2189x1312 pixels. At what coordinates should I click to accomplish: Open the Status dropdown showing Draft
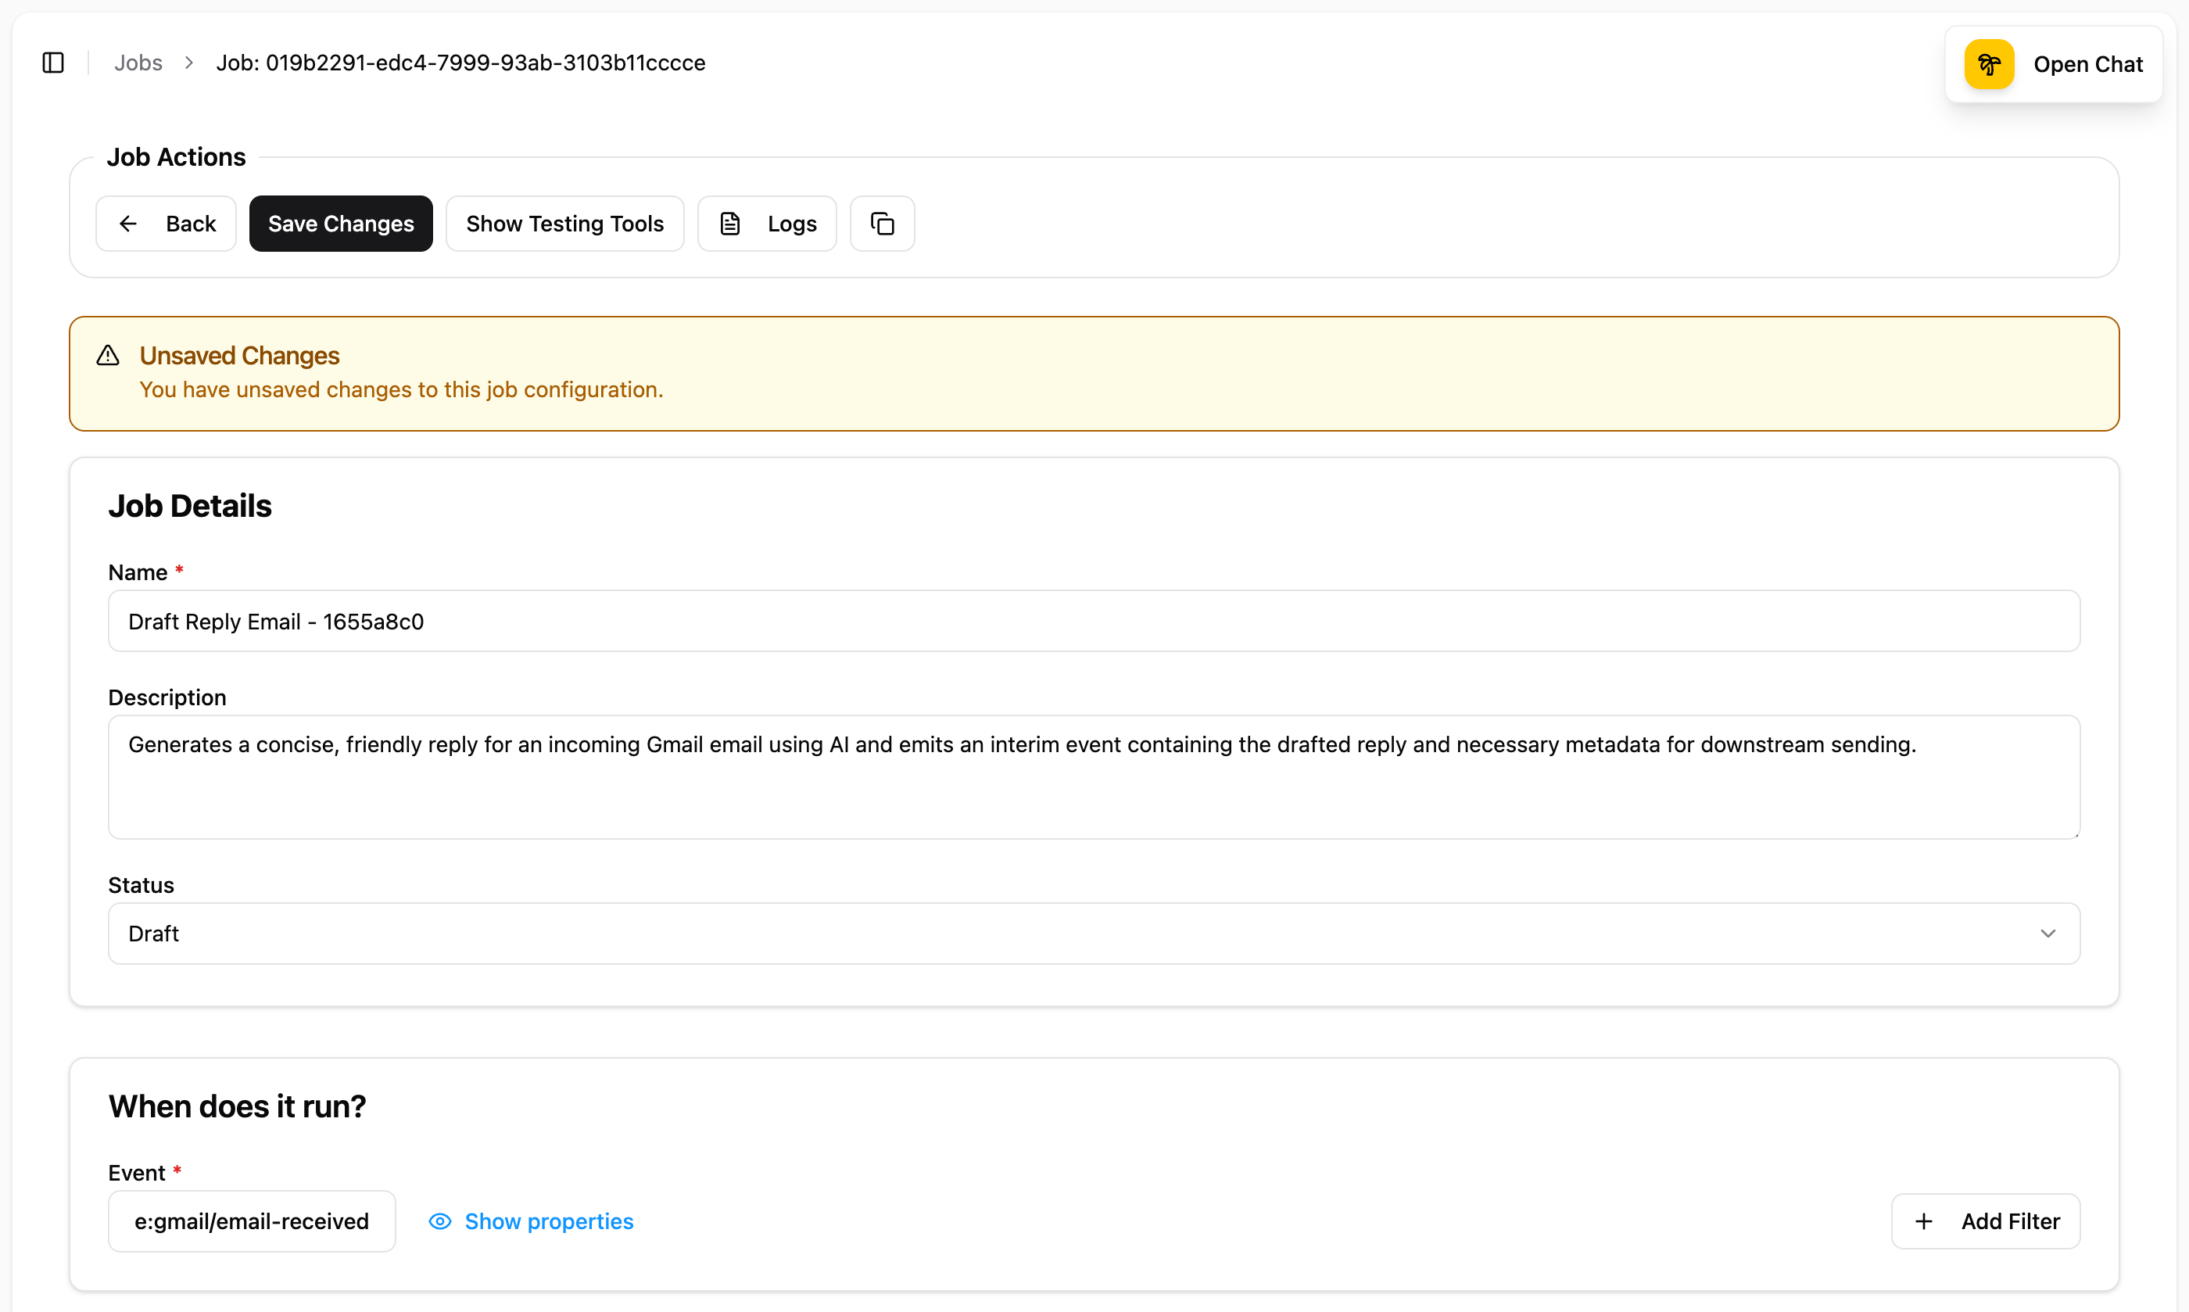[x=1093, y=934]
